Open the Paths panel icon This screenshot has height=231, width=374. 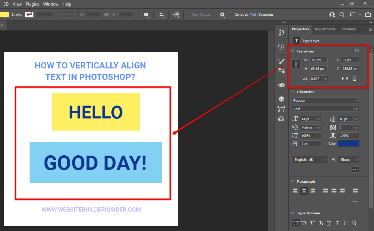[x=281, y=109]
